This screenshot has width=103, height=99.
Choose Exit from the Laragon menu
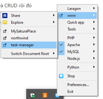(77, 92)
